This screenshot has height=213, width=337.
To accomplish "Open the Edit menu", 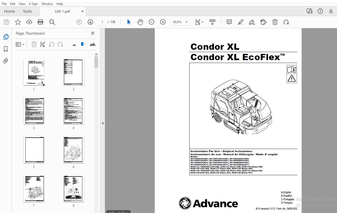I will pyautogui.click(x=13, y=4).
